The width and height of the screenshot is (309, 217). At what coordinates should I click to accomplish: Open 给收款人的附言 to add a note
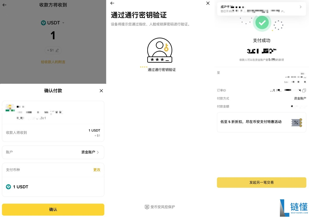pos(53,62)
